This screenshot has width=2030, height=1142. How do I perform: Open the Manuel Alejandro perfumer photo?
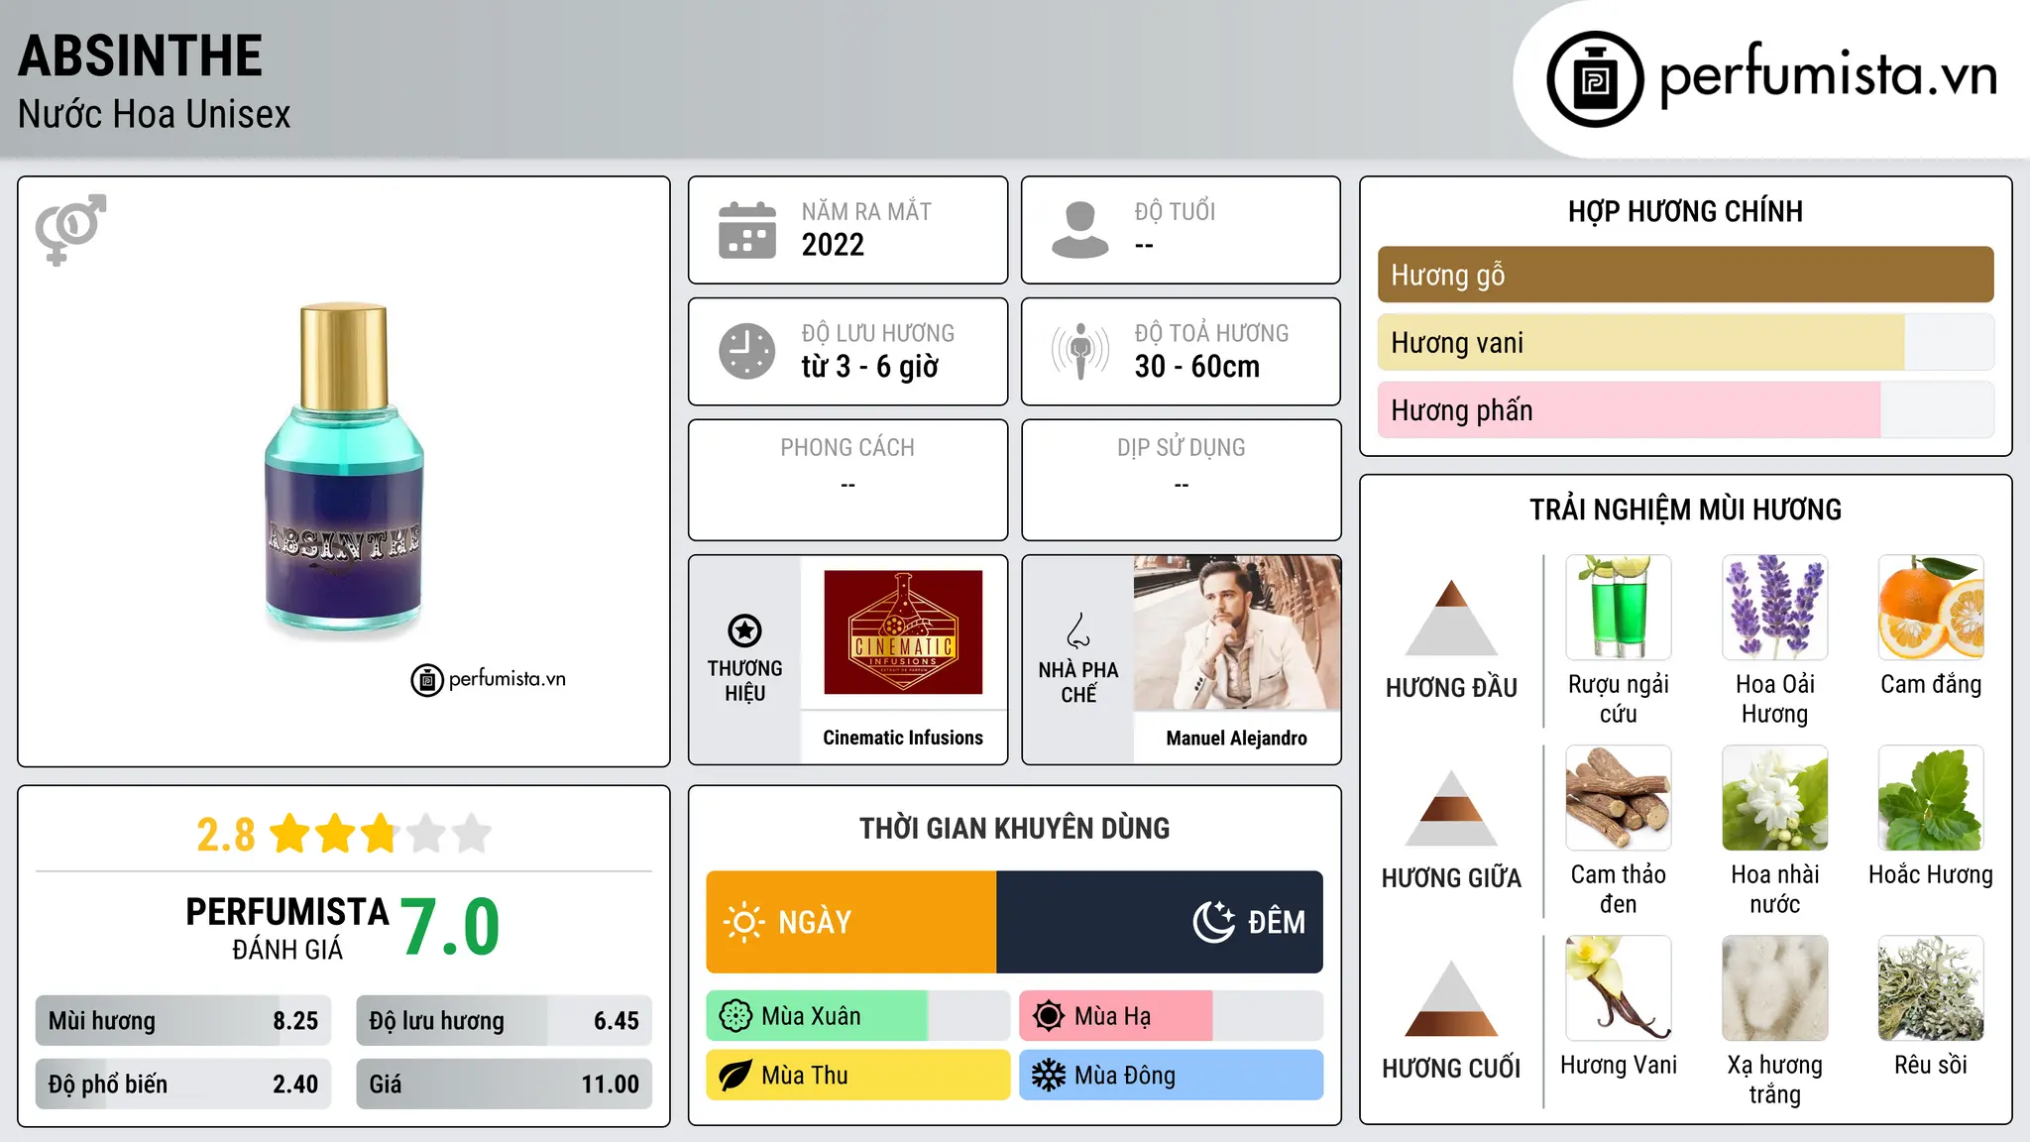(1237, 632)
